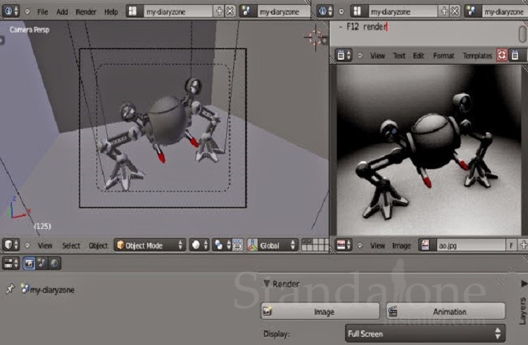Collapse the Render panel triangle
528x345 pixels.
pos(267,283)
